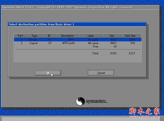Image resolution: width=164 pixels, height=121 pixels.
Task: Click the Part column header
Action: 20,36
